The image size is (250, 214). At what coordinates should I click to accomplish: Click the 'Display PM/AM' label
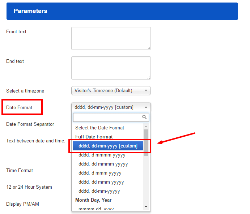coord(23,204)
